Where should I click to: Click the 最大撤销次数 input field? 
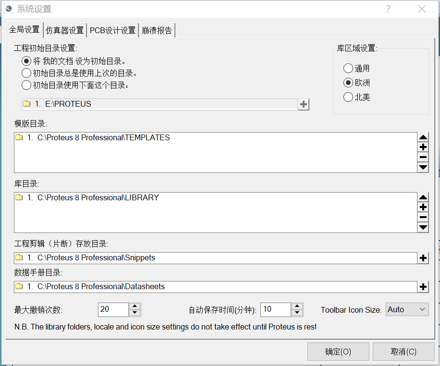click(113, 310)
